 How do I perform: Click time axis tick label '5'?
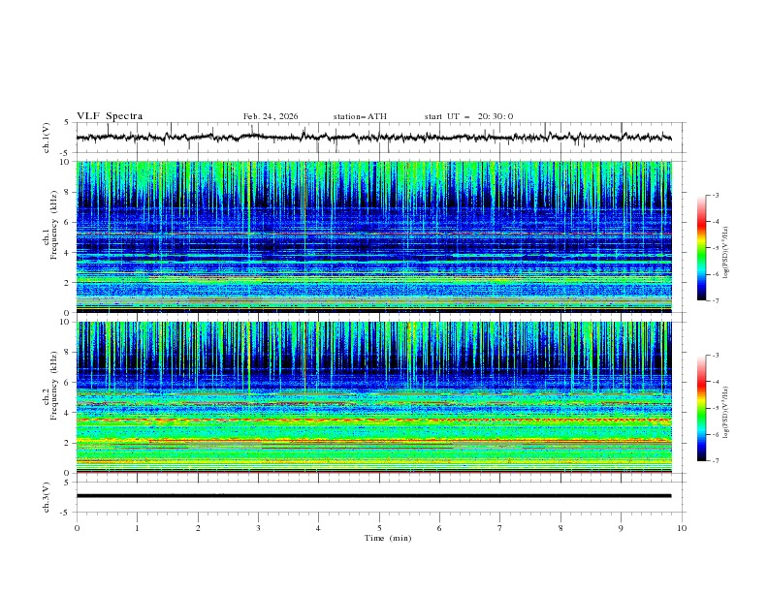(379, 528)
